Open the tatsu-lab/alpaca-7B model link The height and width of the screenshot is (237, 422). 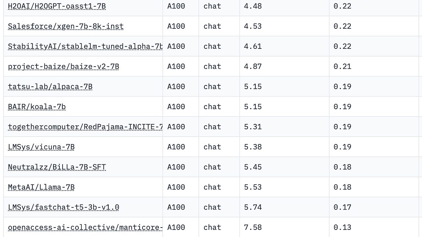pos(50,86)
